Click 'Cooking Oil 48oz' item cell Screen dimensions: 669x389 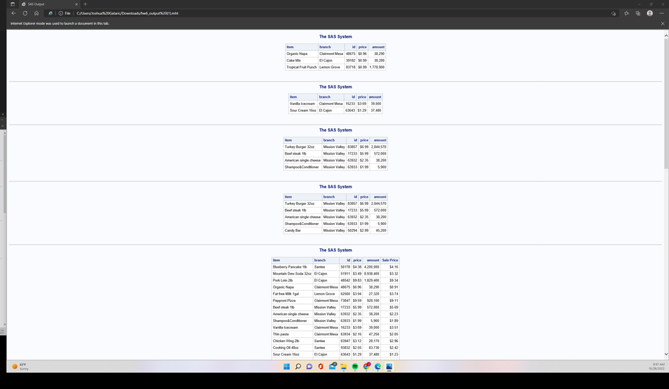[286, 347]
